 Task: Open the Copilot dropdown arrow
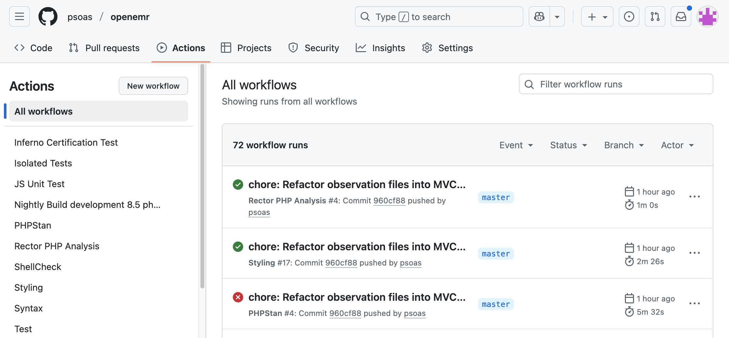(x=557, y=17)
